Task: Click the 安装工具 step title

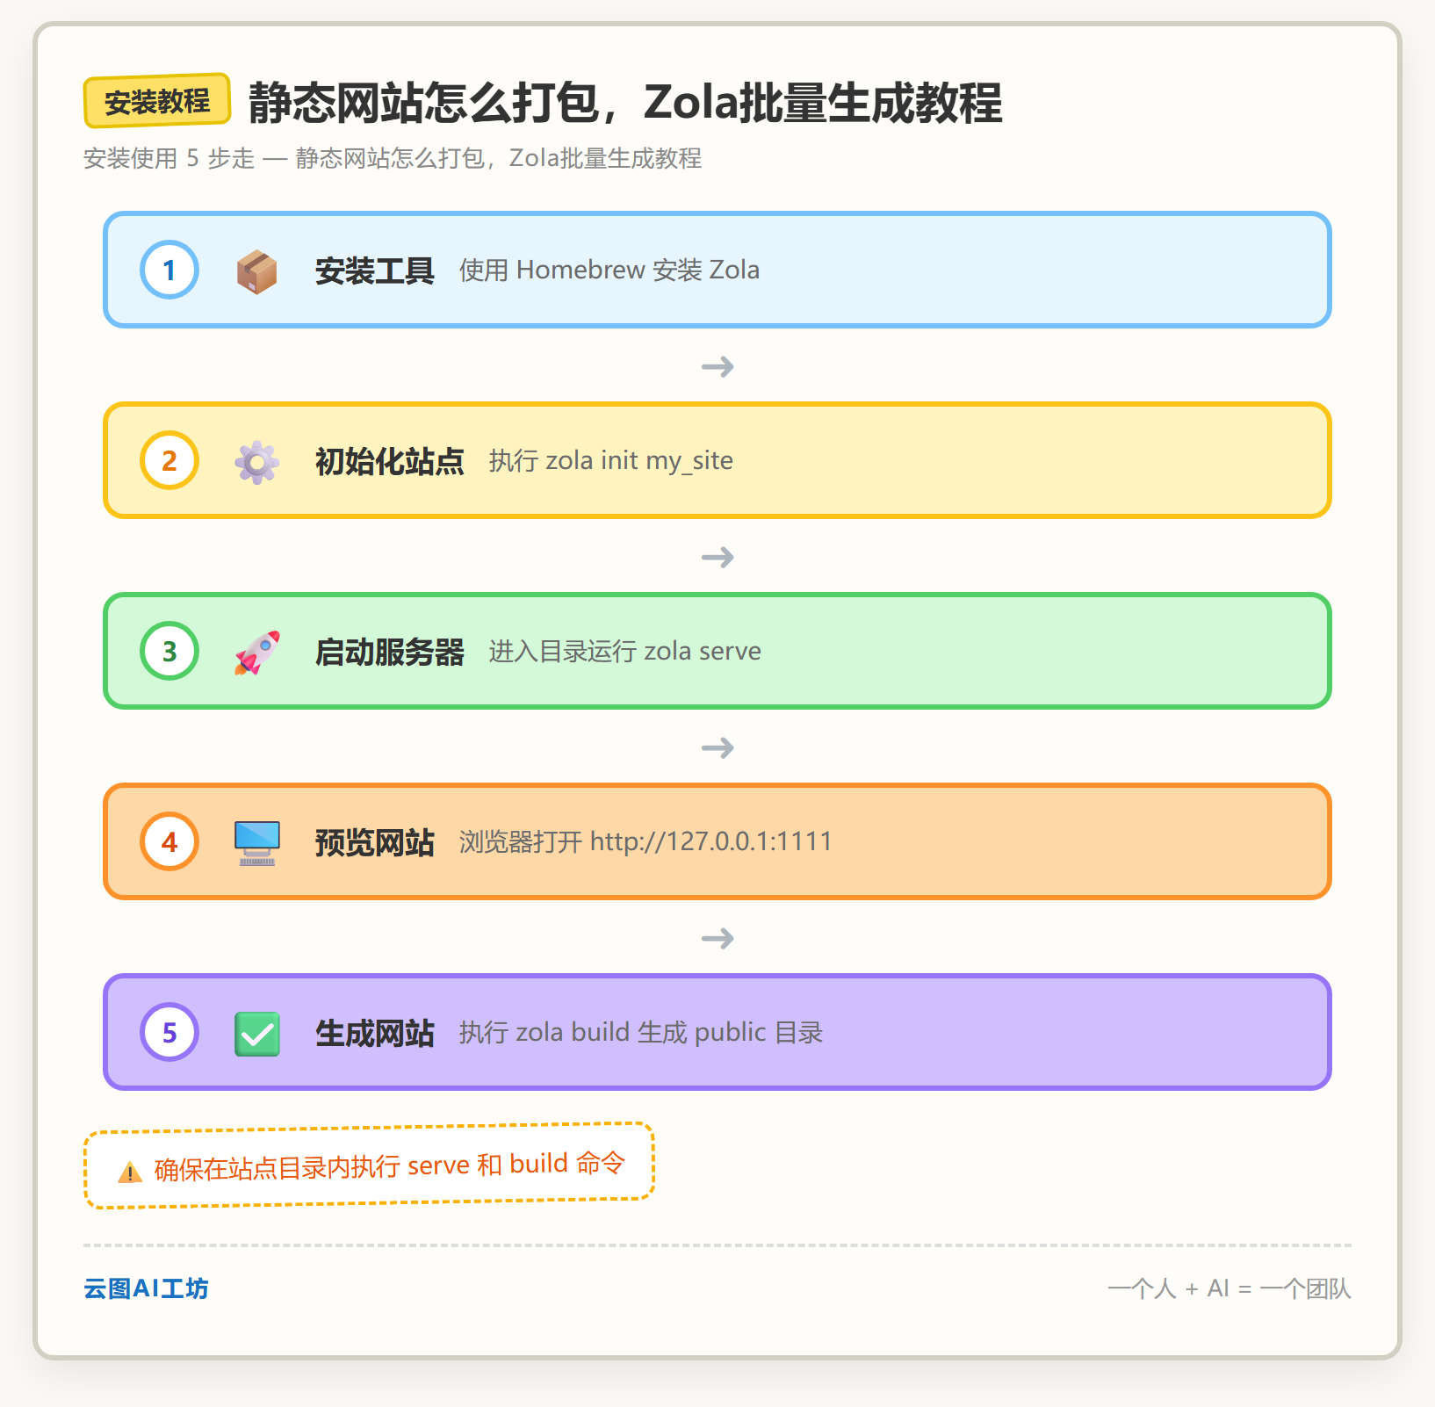Action: [375, 271]
